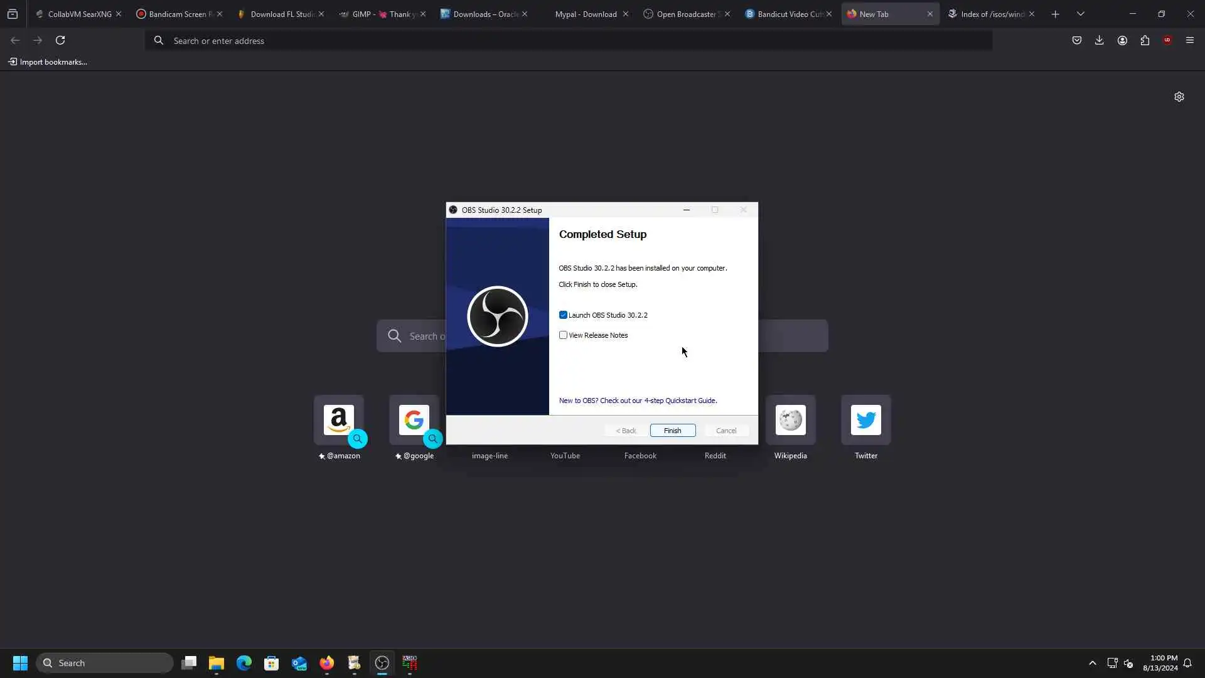
Task: Enable View Release Notes checkbox
Action: [563, 335]
